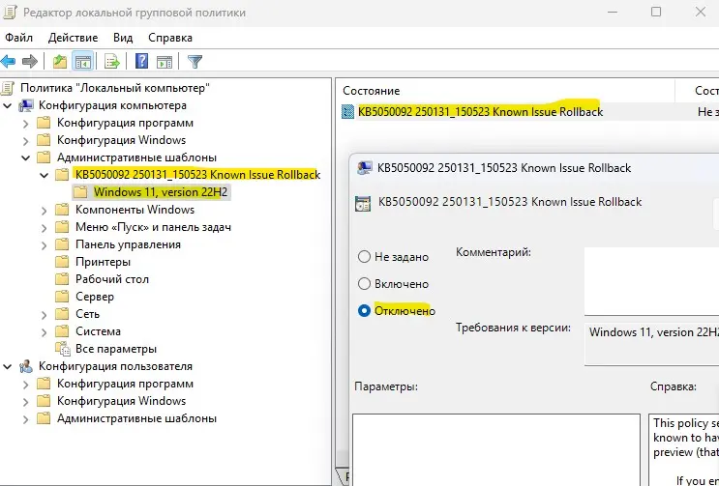Click the Export list toolbar icon
Image resolution: width=719 pixels, height=486 pixels.
(x=112, y=61)
